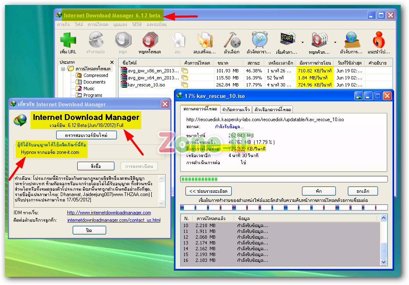Switch to Download status tab
Screen dimensions: 409x285
[200, 109]
